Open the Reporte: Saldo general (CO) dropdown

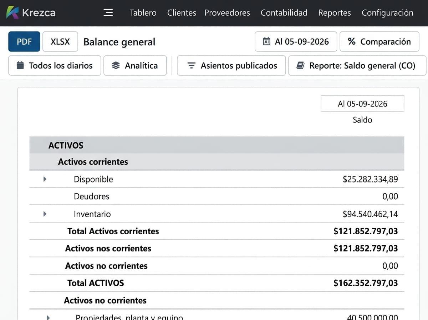(x=357, y=66)
